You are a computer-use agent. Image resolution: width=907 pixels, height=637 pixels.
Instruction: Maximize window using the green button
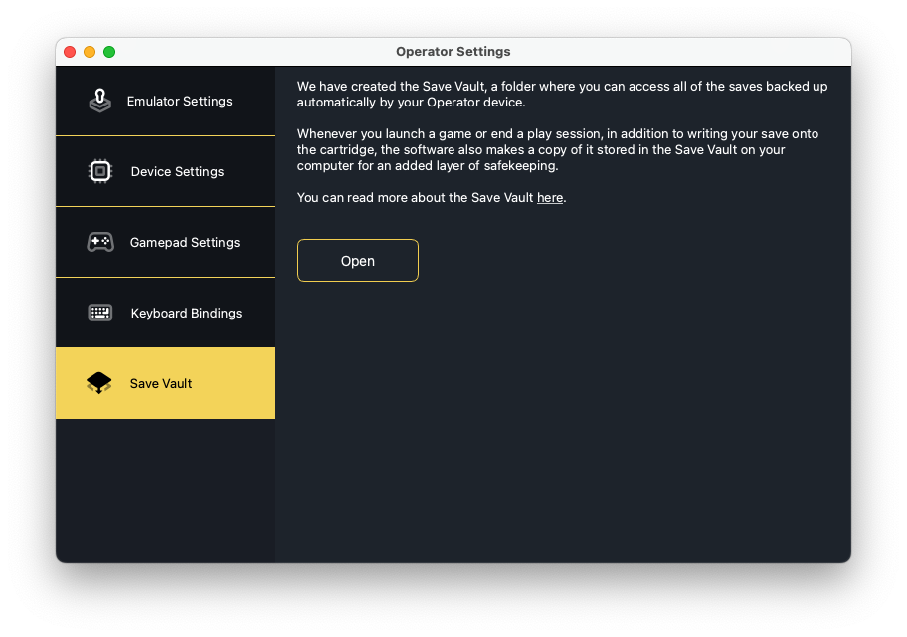[109, 52]
